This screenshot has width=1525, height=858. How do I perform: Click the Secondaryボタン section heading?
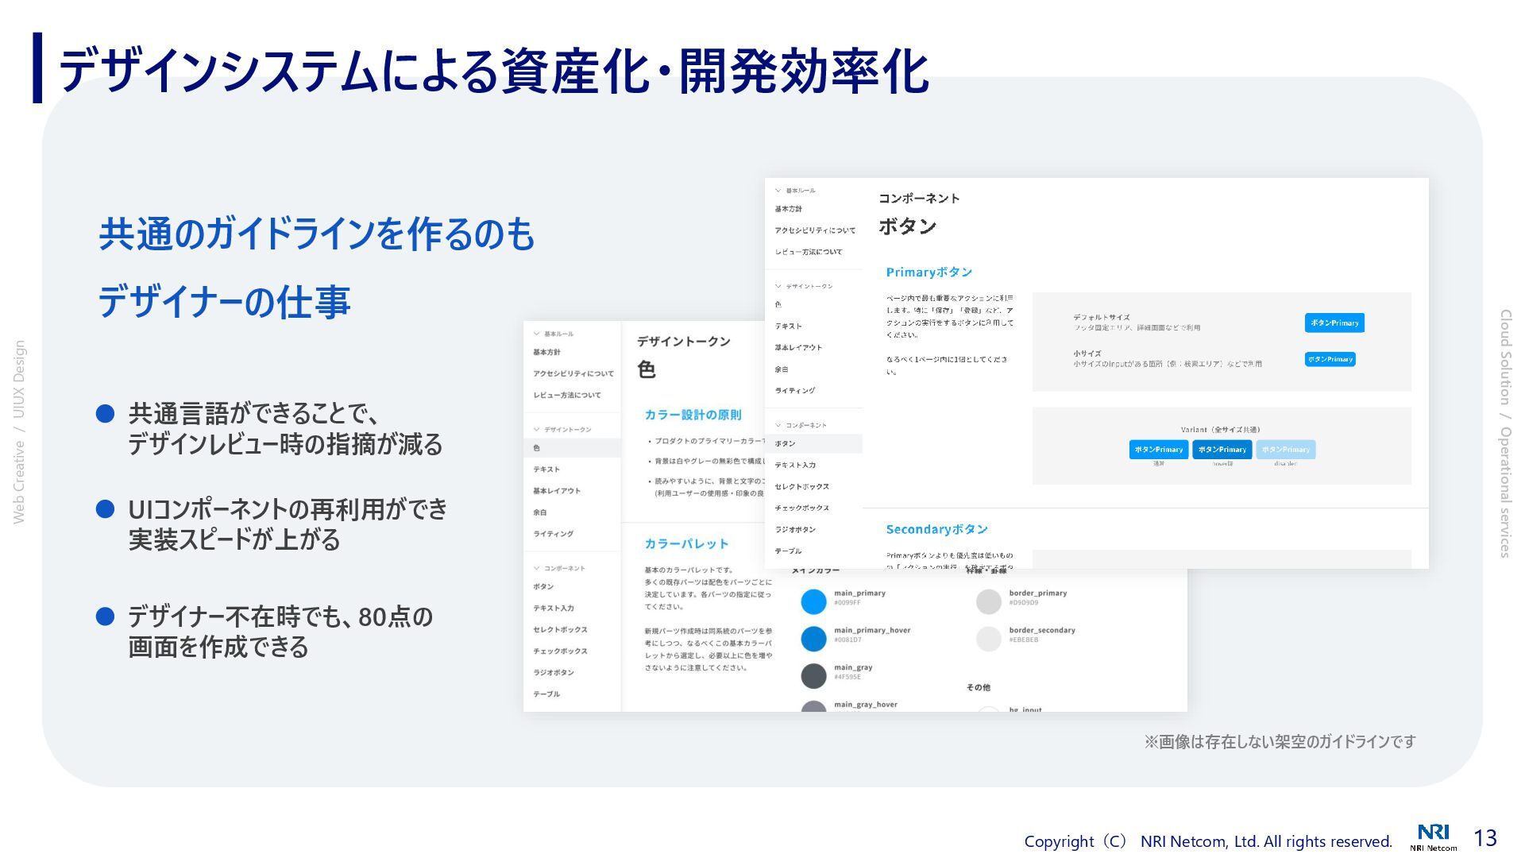click(x=936, y=529)
